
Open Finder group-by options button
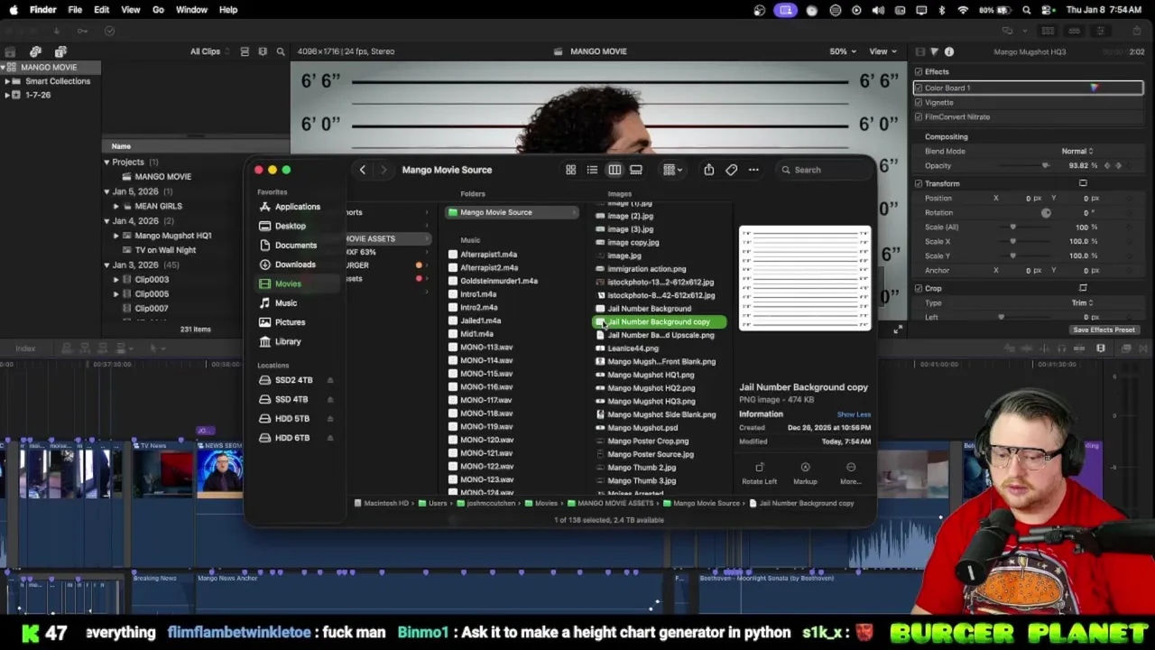pyautogui.click(x=672, y=170)
